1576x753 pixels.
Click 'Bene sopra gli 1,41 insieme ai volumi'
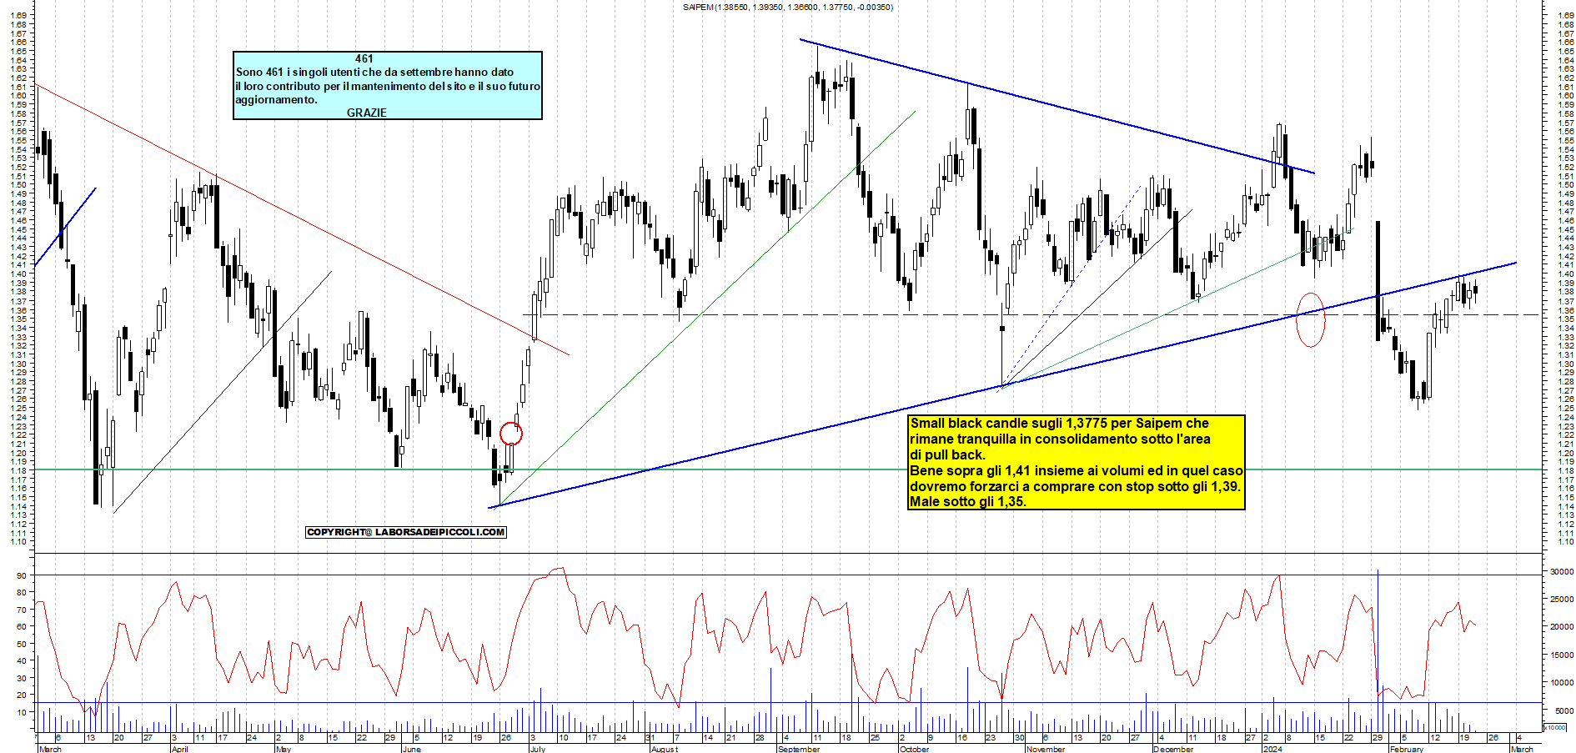(1076, 471)
